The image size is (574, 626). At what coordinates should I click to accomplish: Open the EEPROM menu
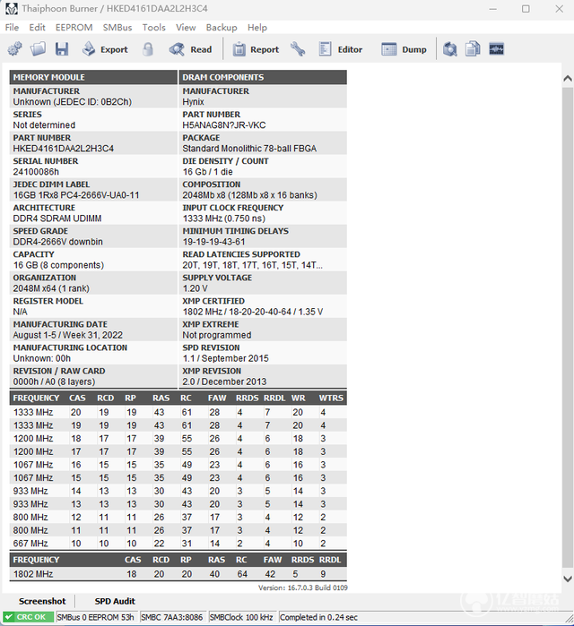[74, 28]
